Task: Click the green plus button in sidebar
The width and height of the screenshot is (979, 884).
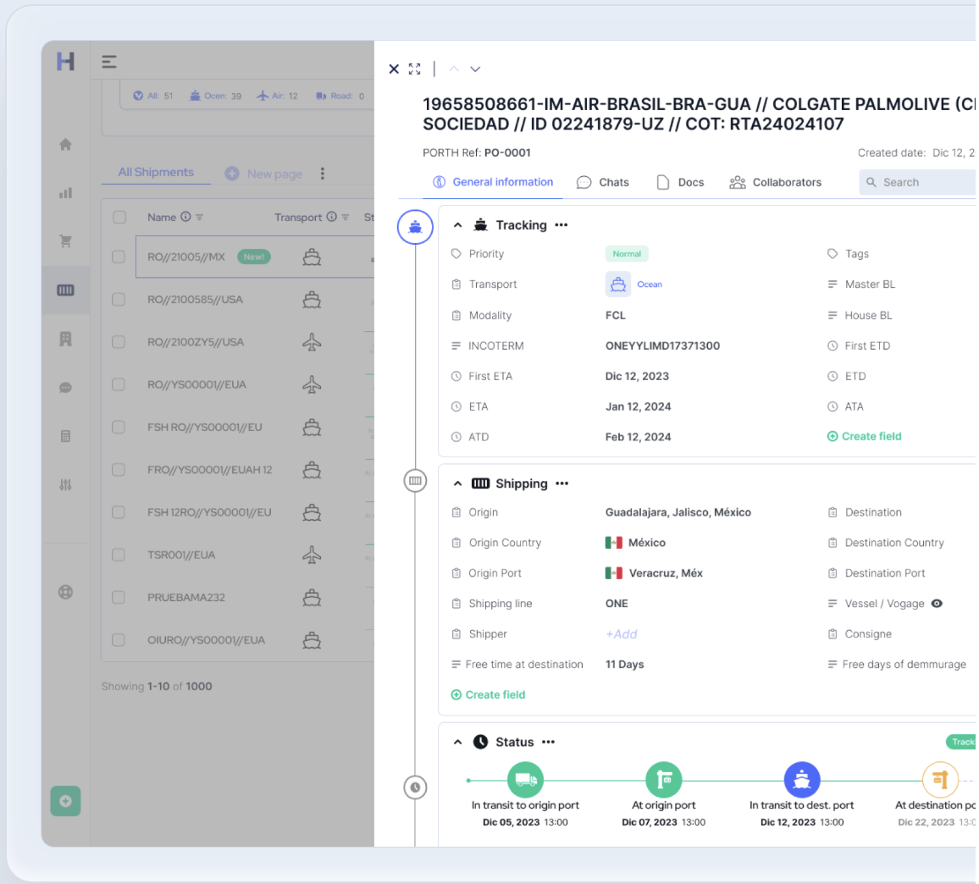Action: 65,801
